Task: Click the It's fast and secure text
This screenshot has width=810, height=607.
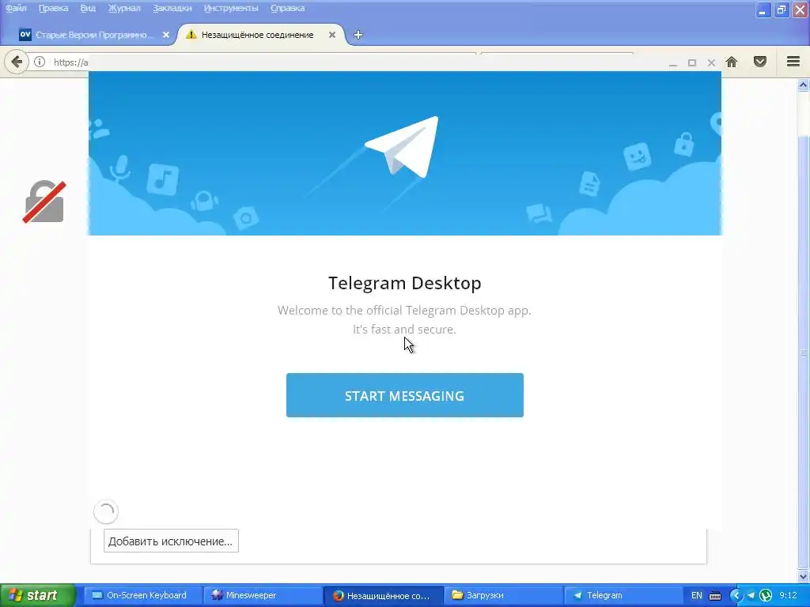Action: [404, 330]
